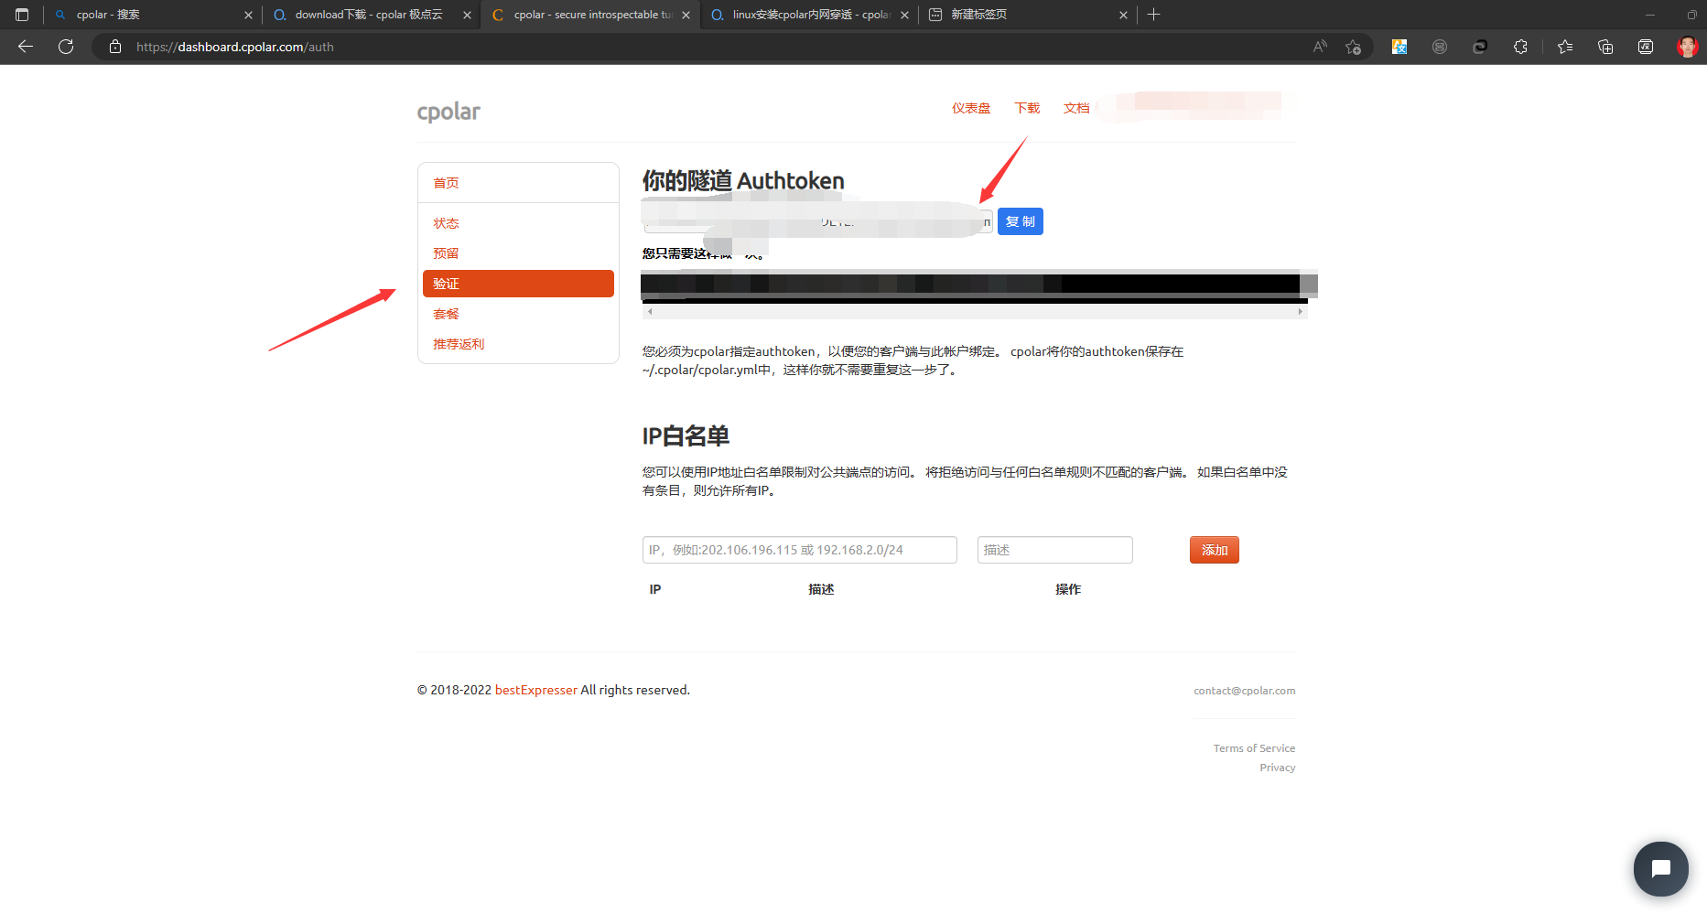
Task: Click the horizontal scrollbar under the command
Action: [x=974, y=312]
